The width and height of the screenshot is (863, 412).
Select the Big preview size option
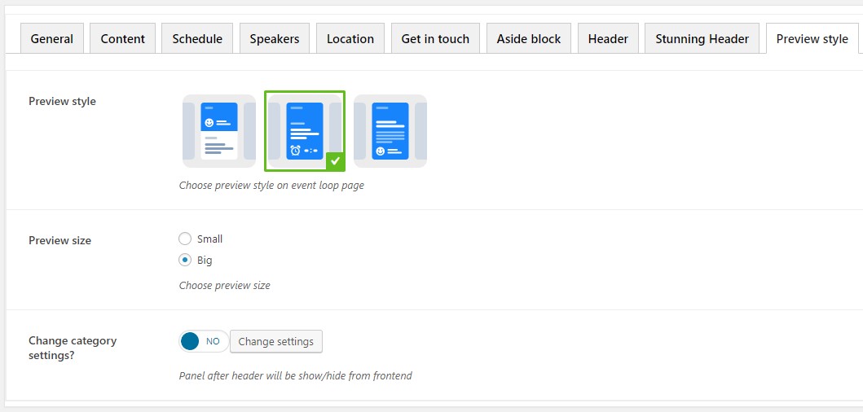point(185,261)
